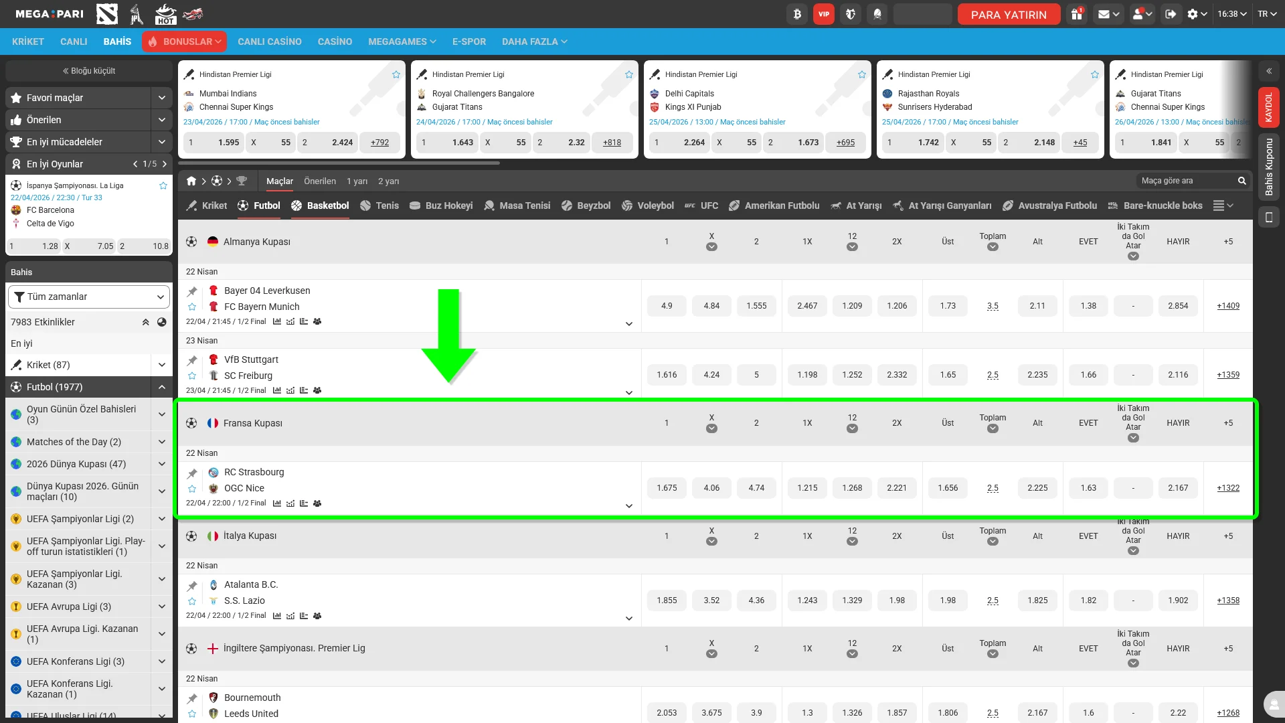Image resolution: width=1285 pixels, height=723 pixels.
Task: Expand the En iyi mücadeleler section
Action: pyautogui.click(x=162, y=142)
